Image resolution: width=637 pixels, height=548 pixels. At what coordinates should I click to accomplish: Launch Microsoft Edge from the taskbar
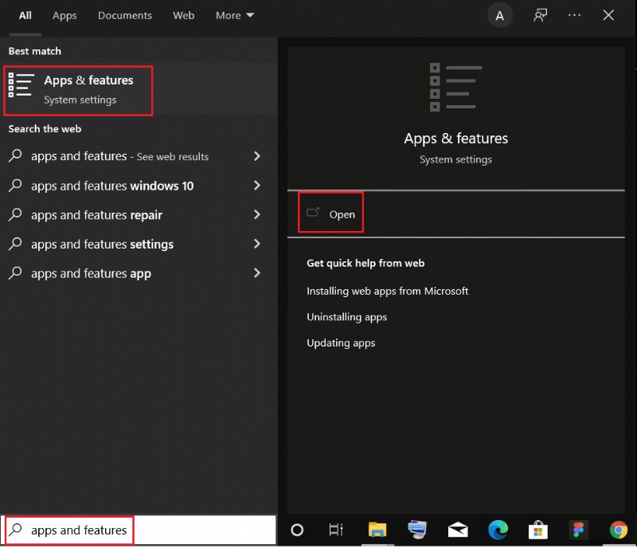(498, 530)
